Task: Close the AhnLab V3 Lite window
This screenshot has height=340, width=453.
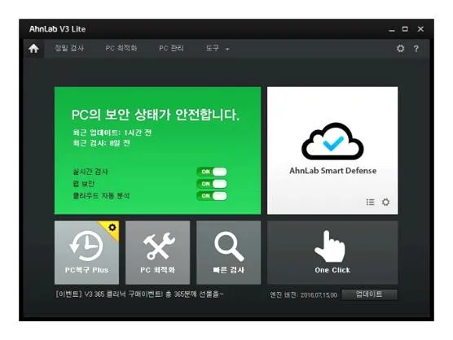Action: (x=420, y=29)
